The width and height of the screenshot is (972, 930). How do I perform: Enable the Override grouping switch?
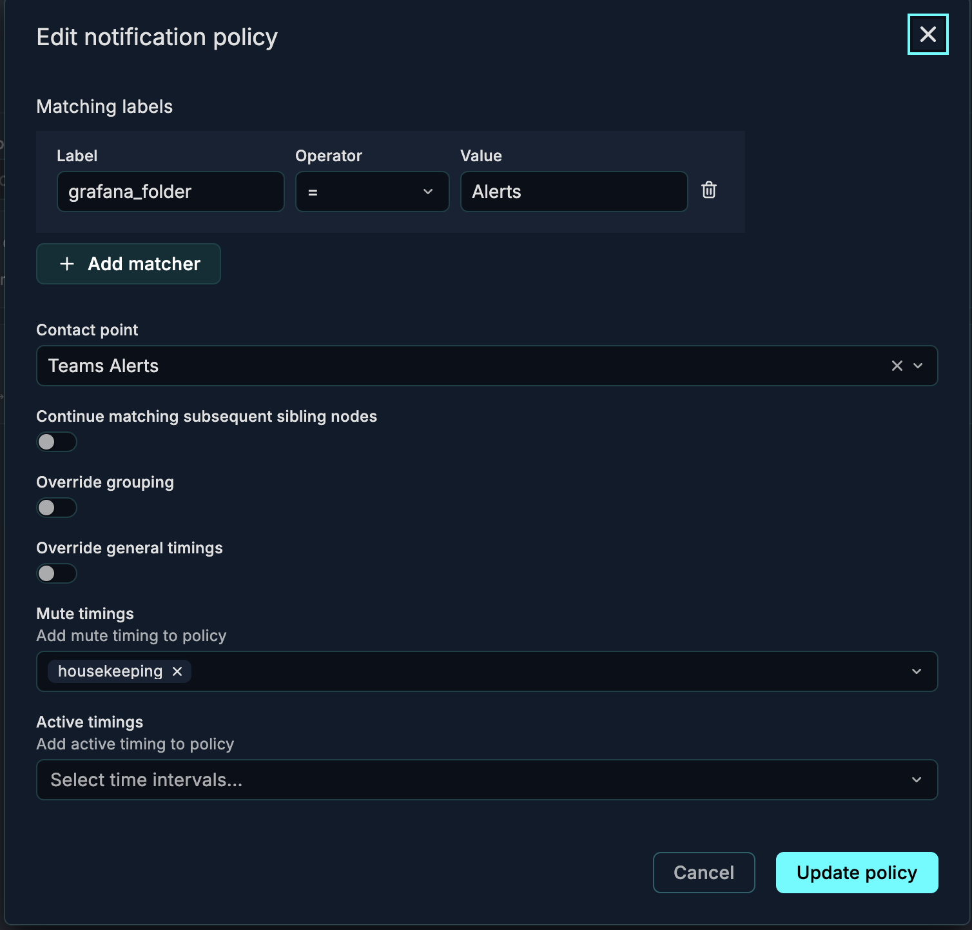(57, 508)
